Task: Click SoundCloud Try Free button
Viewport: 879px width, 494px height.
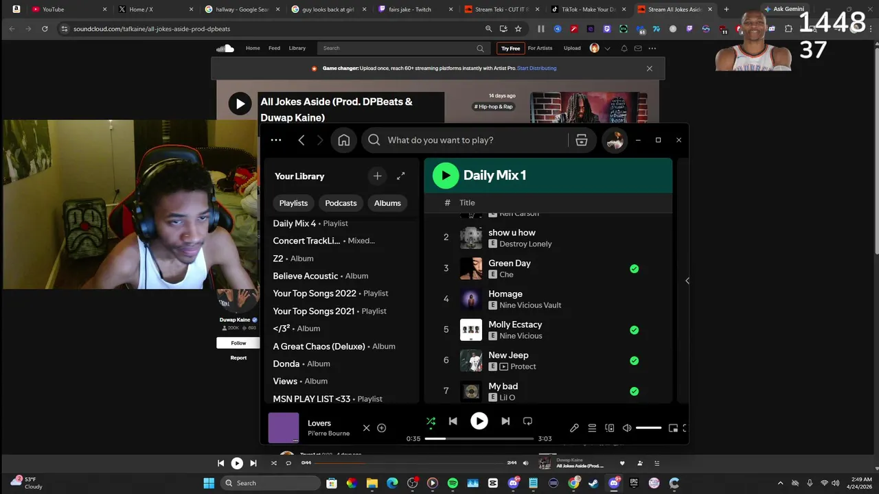Action: click(510, 48)
